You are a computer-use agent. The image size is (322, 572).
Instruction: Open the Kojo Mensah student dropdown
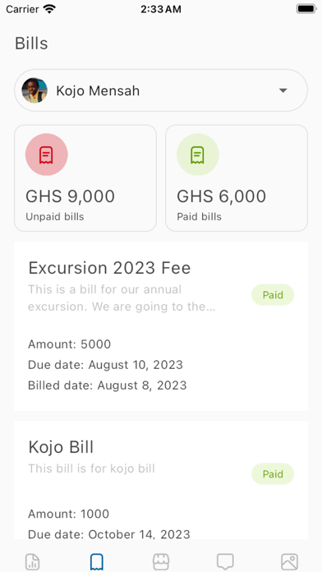pyautogui.click(x=161, y=90)
